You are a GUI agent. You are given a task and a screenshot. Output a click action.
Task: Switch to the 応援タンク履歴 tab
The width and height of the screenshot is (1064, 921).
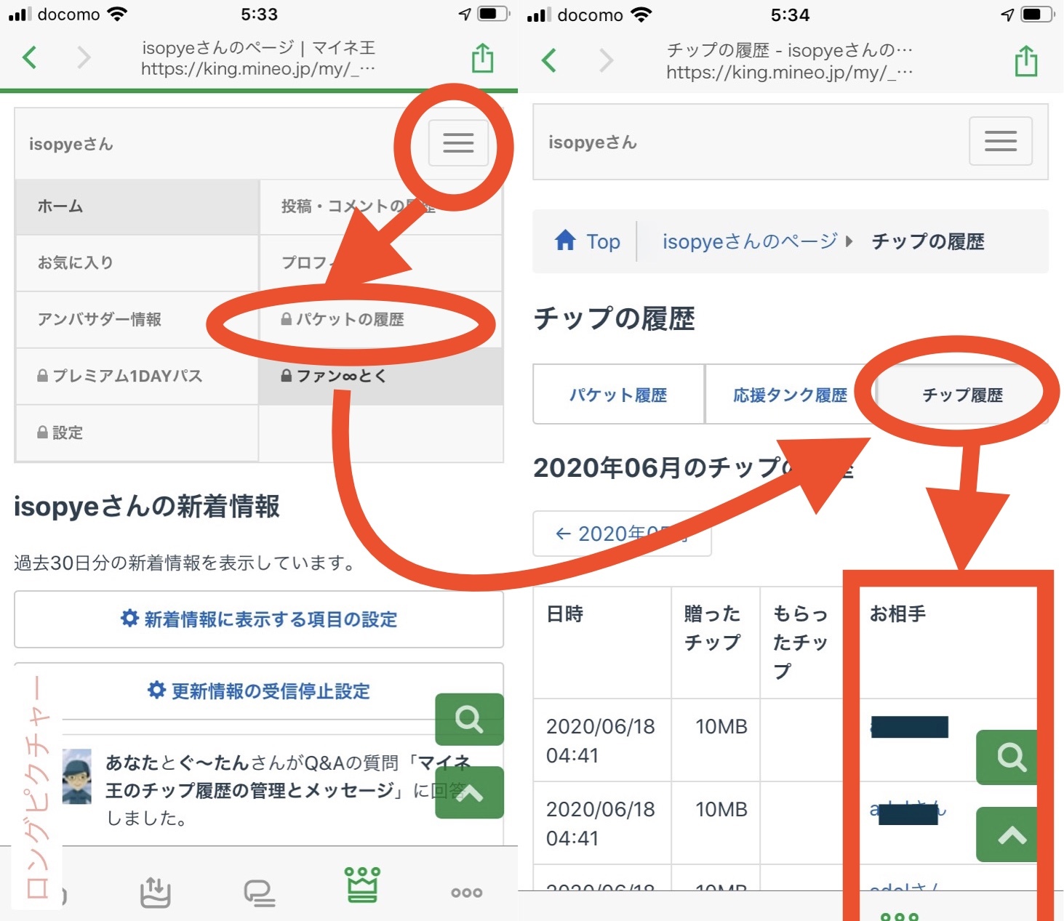(x=790, y=395)
